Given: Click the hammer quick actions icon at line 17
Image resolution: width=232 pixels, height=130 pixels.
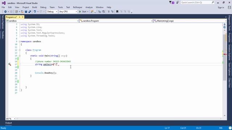Looking at the screenshot, I should (10, 64).
